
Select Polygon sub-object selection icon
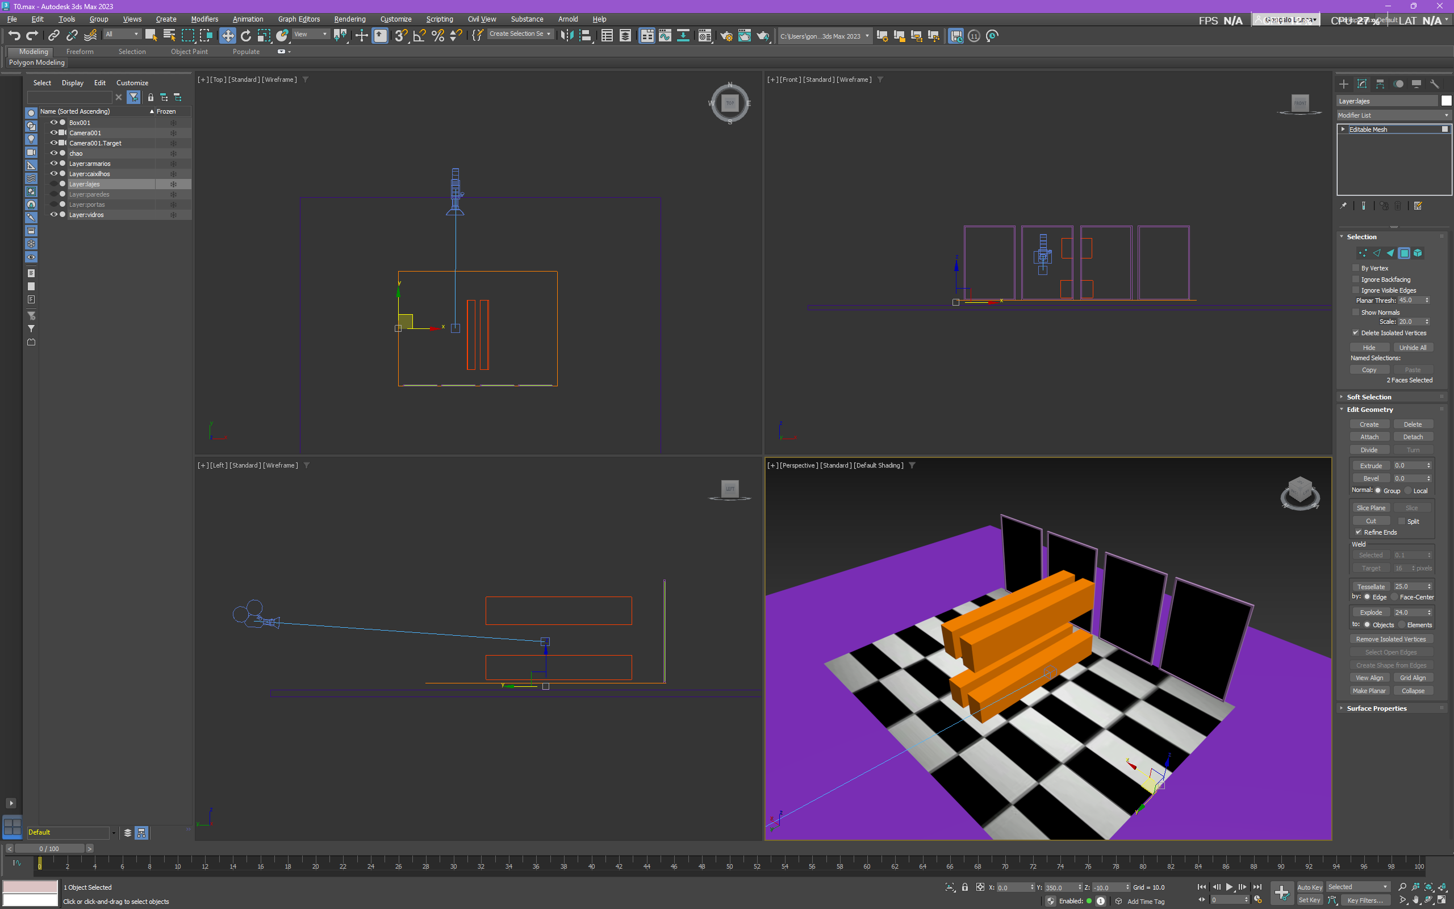1404,253
